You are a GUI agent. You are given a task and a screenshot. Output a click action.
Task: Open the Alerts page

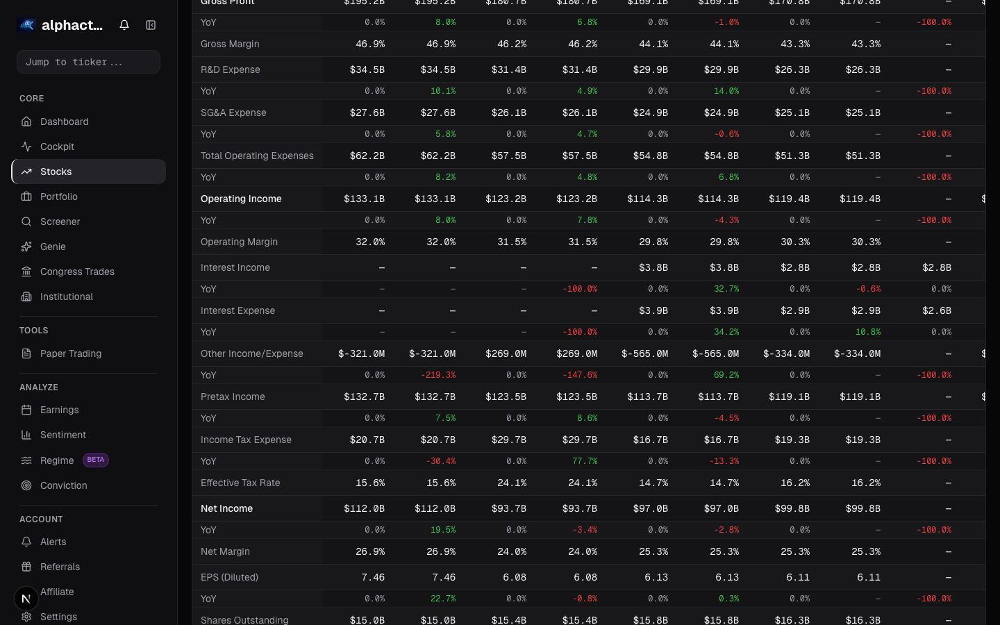tap(54, 542)
